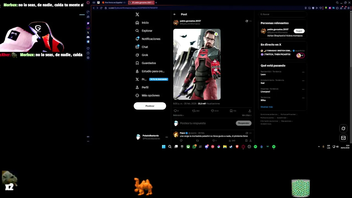Click the x.com address bar URL
Screen dimensions: 352x198
click(x=133, y=8)
